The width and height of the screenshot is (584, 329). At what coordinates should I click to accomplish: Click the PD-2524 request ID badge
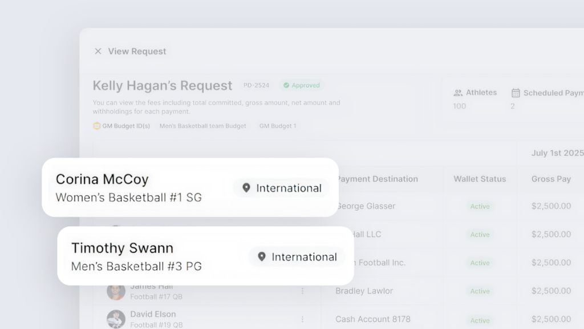pos(257,86)
